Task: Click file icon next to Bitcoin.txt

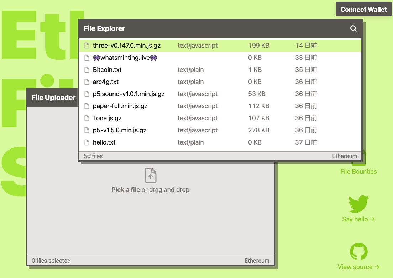Action: click(86, 70)
